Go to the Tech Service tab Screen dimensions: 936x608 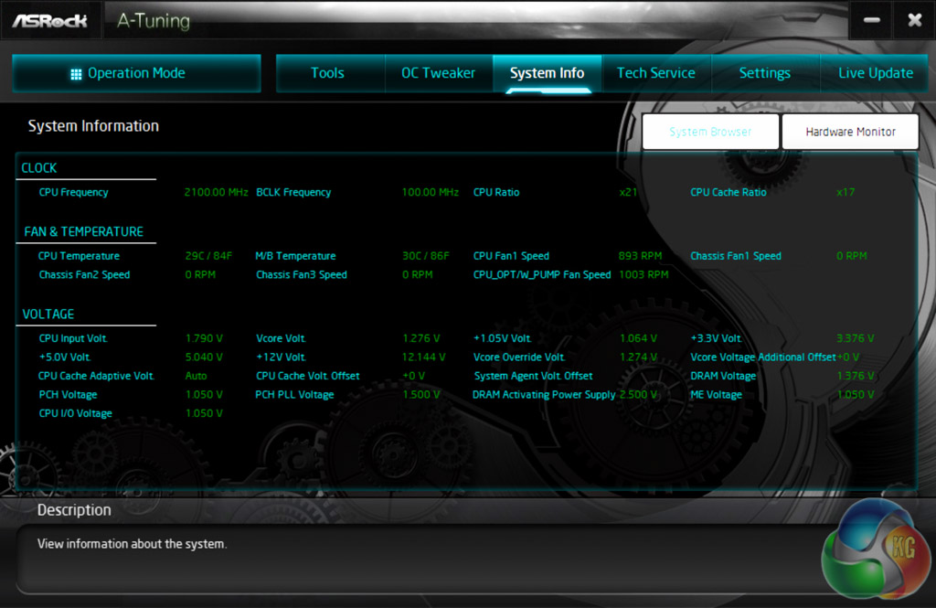coord(655,73)
